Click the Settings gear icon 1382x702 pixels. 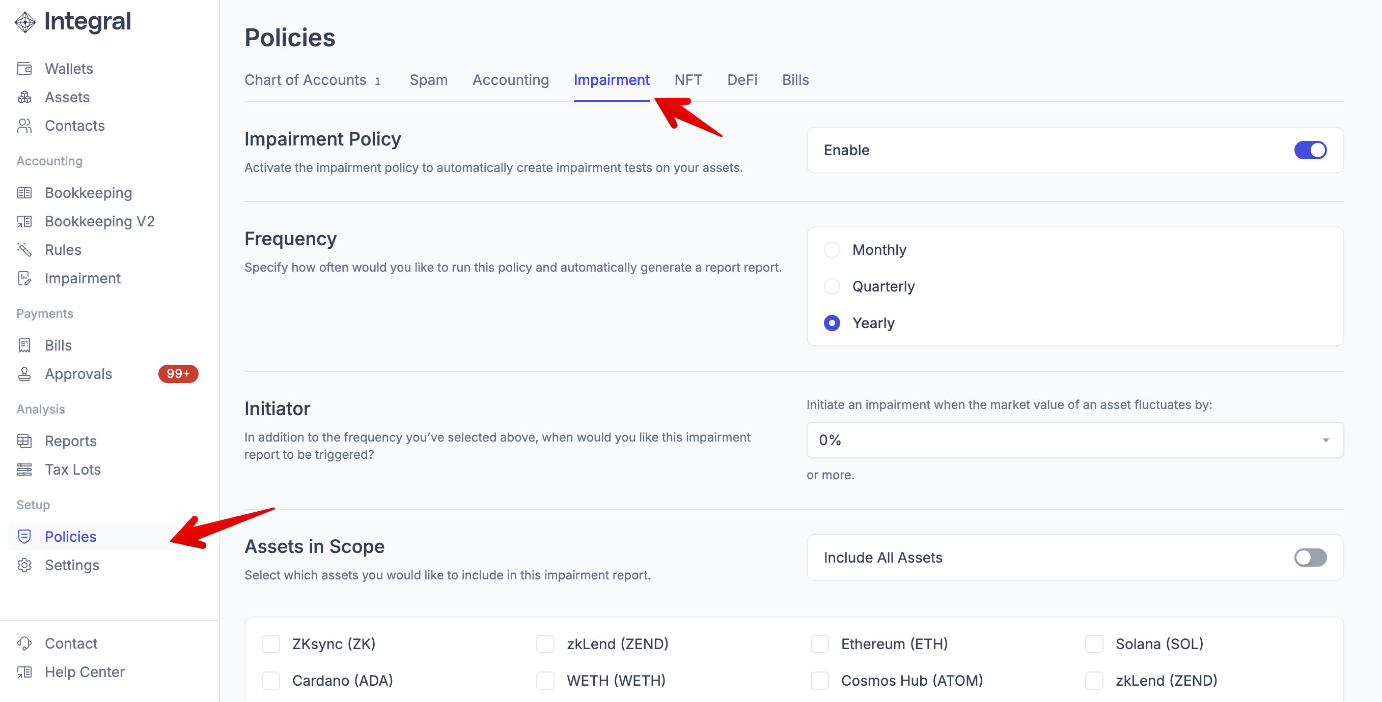pyautogui.click(x=24, y=565)
